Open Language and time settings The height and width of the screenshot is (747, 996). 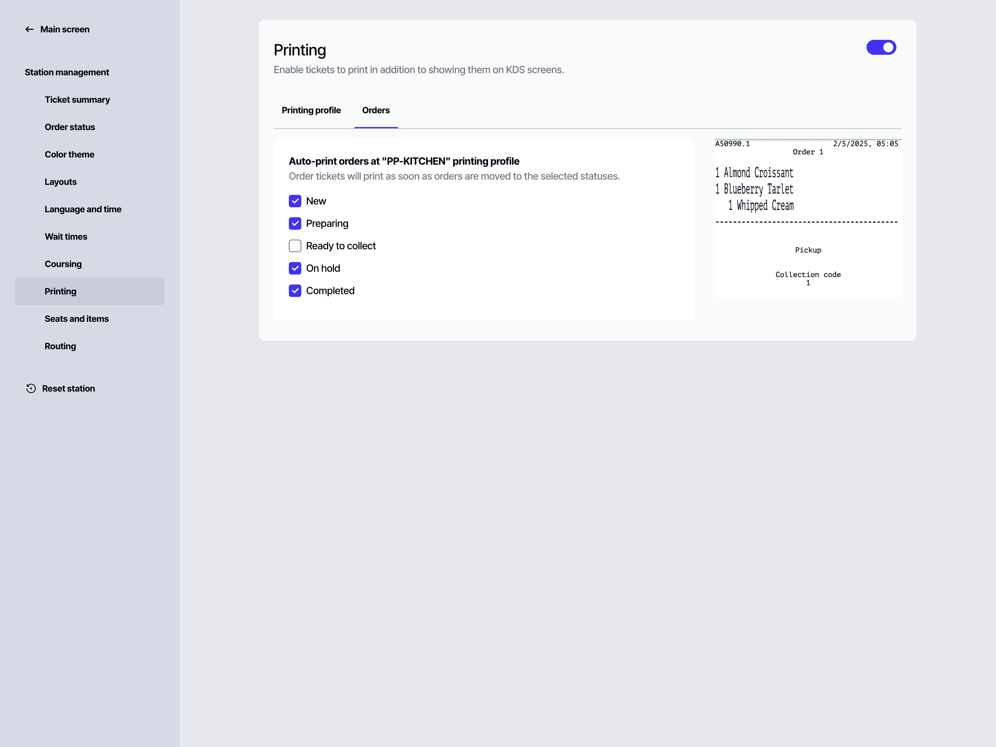coord(83,209)
